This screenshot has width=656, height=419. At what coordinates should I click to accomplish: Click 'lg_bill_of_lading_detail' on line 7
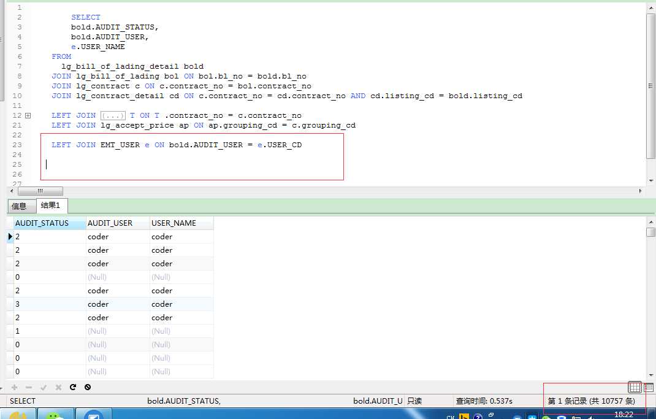[120, 66]
